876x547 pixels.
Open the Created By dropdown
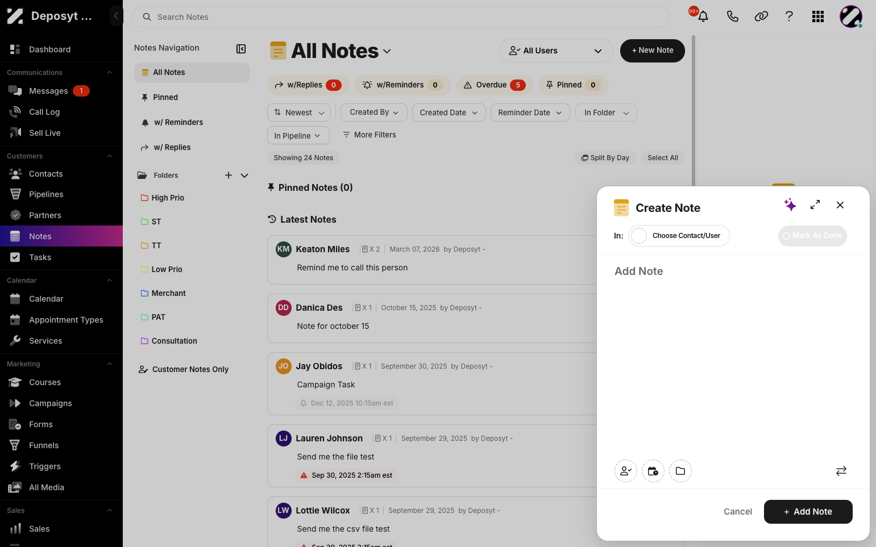[374, 112]
